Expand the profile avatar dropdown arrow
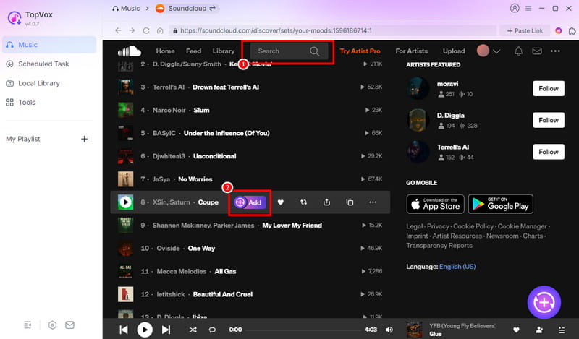The height and width of the screenshot is (339, 579). [x=496, y=51]
